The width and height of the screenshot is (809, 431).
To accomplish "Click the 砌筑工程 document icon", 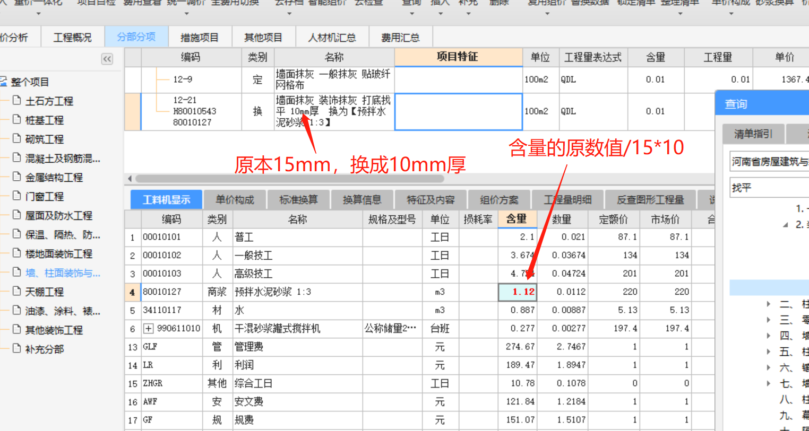I will (16, 138).
